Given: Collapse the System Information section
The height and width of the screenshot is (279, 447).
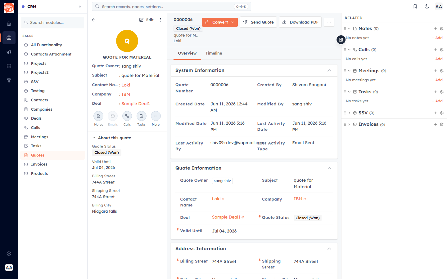Looking at the screenshot, I should 329,70.
